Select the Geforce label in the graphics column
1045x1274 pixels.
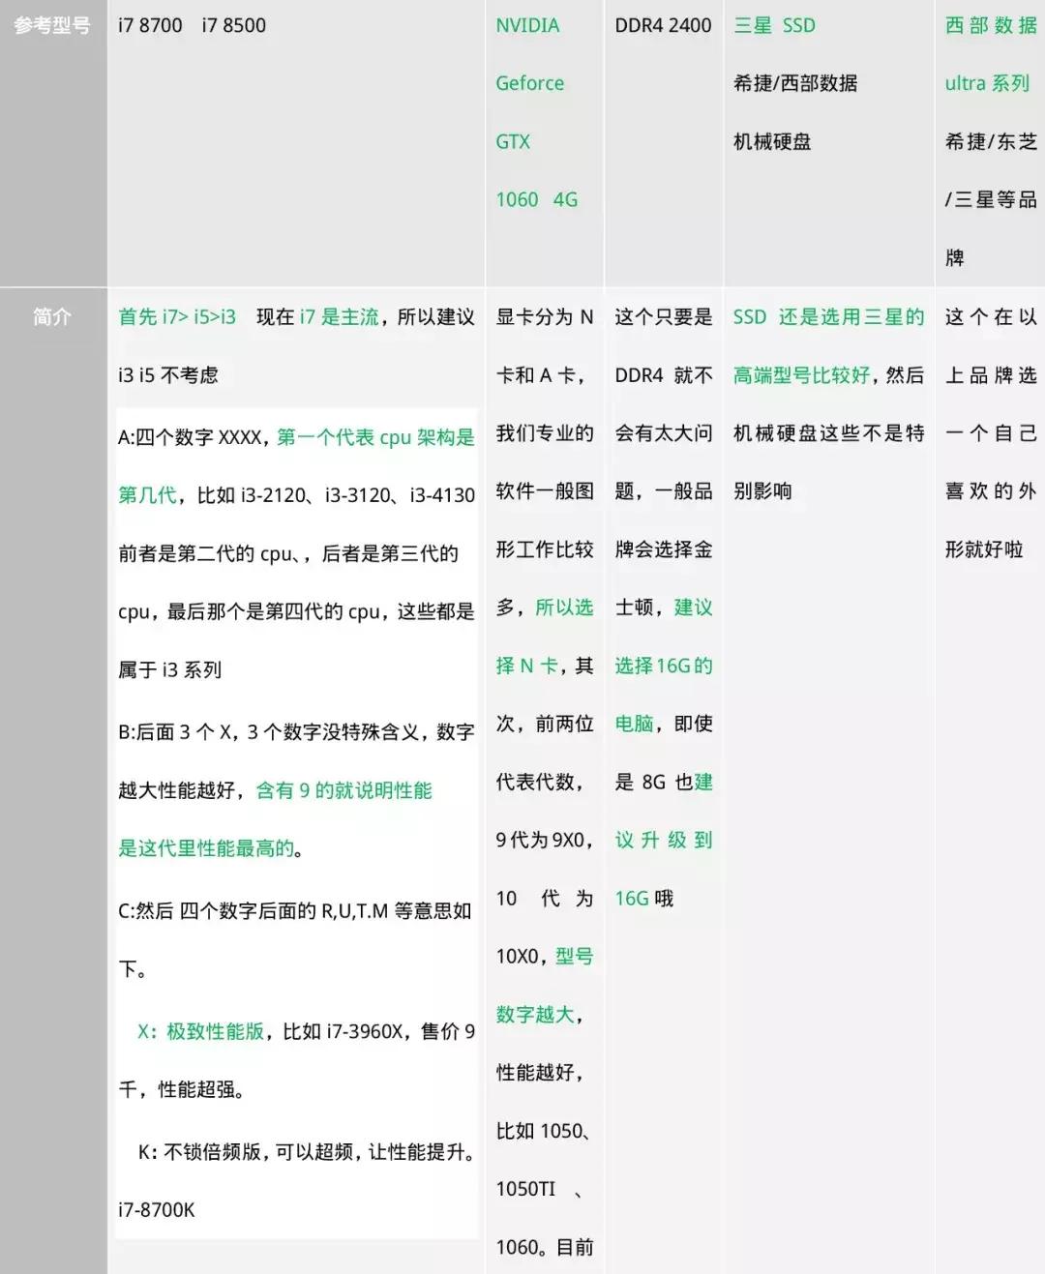point(530,84)
